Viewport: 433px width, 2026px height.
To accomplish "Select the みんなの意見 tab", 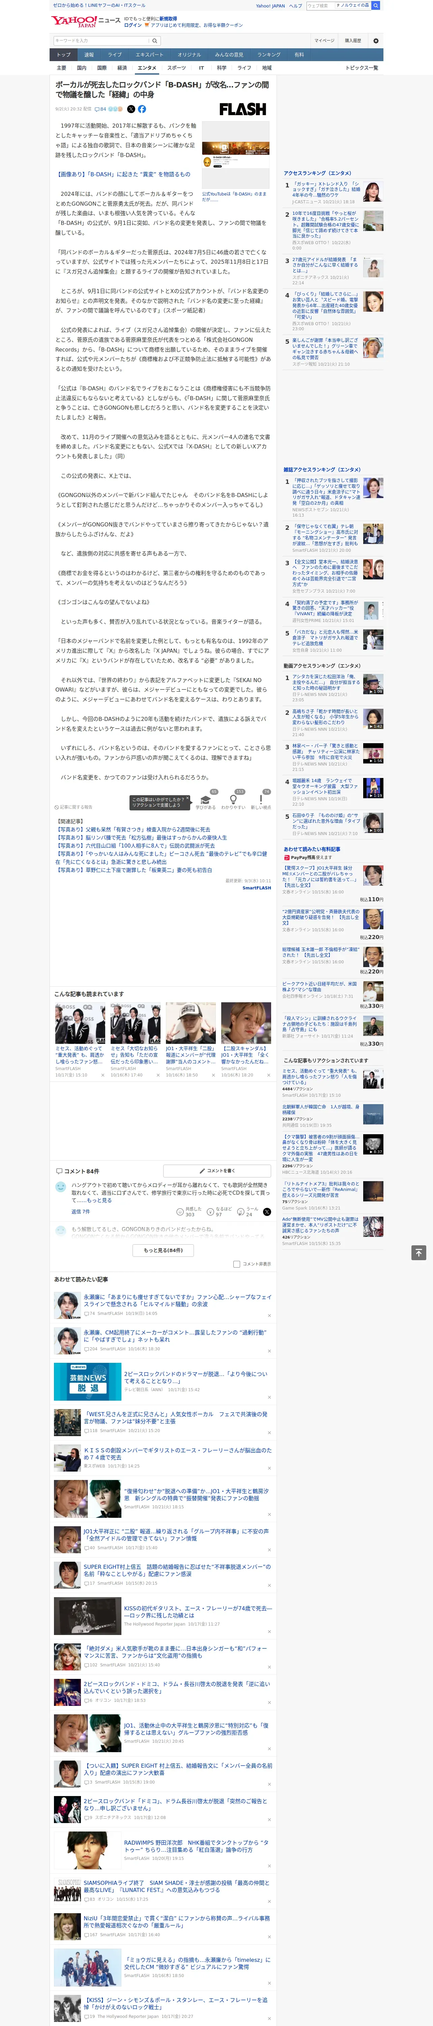I will click(x=229, y=55).
